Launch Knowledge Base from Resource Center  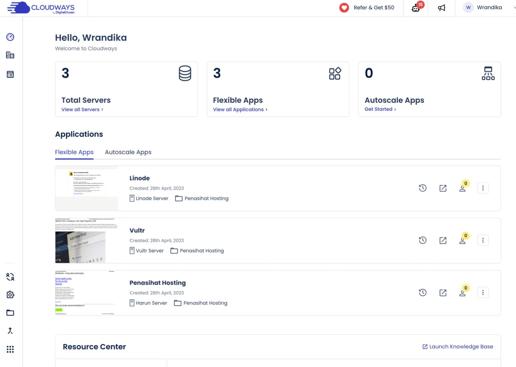pos(457,346)
